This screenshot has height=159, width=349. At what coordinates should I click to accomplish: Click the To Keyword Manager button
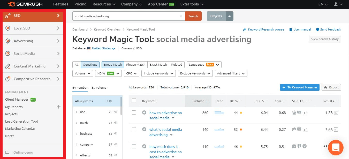coord(300,87)
